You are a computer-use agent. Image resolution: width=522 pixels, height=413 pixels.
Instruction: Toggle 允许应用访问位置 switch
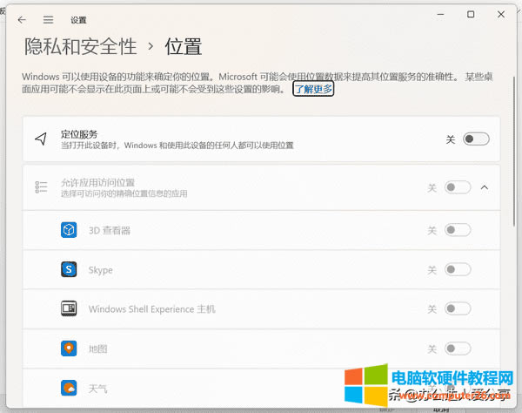pyautogui.click(x=458, y=187)
